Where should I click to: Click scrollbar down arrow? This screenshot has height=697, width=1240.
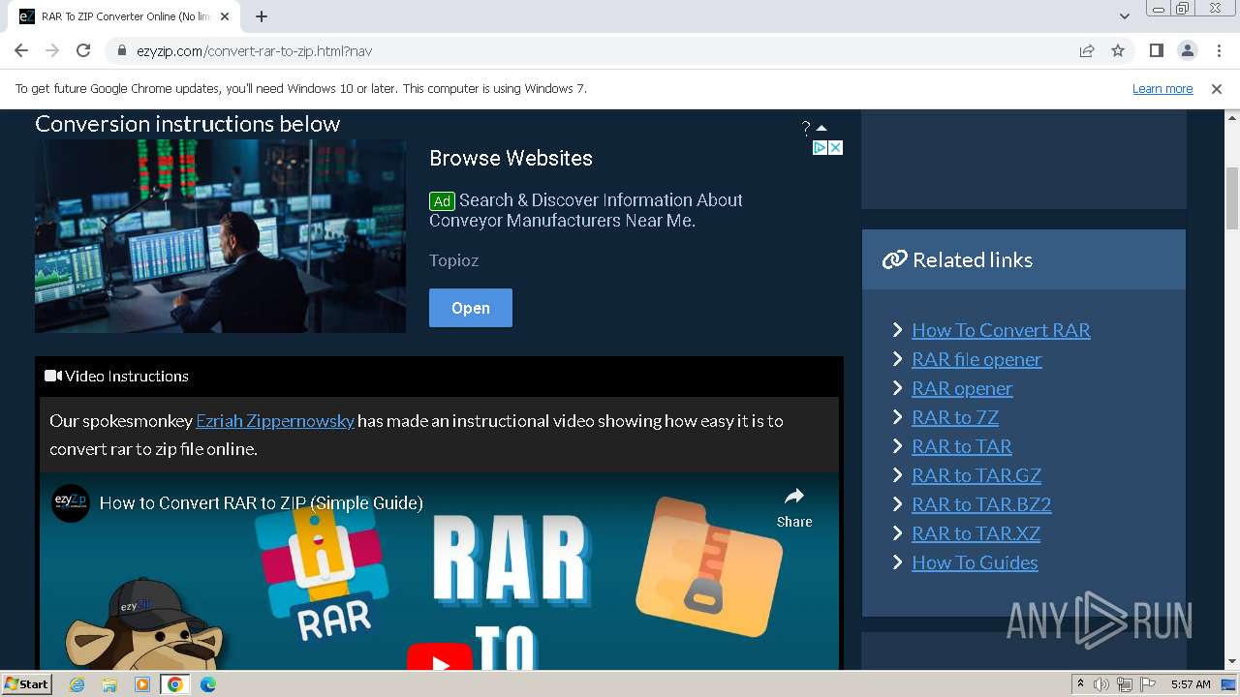click(1231, 662)
